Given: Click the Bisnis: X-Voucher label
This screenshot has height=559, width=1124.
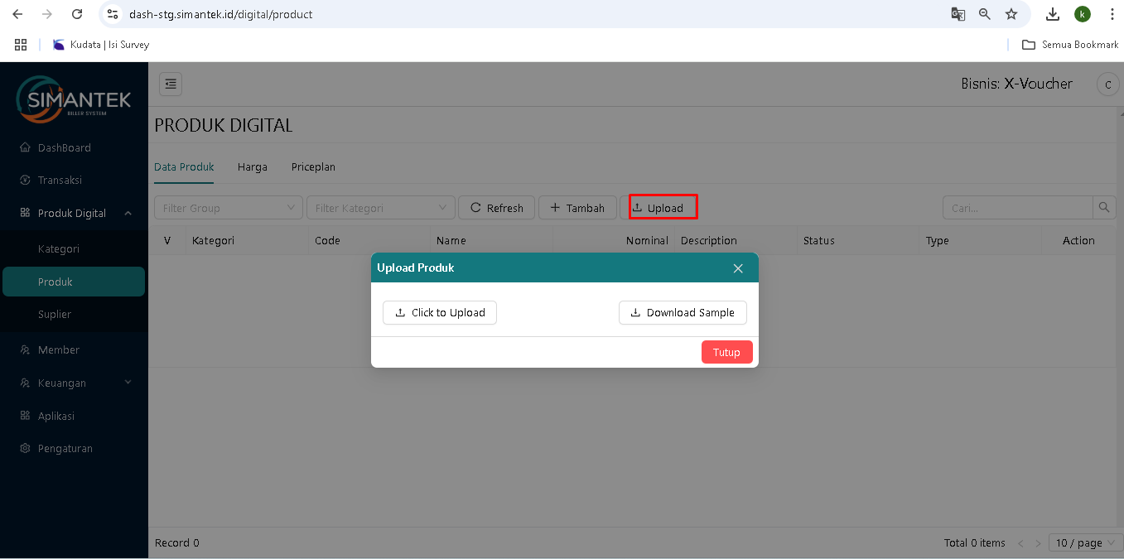Looking at the screenshot, I should [1016, 84].
